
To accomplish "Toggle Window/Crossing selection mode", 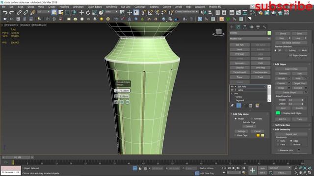I will [74, 13].
